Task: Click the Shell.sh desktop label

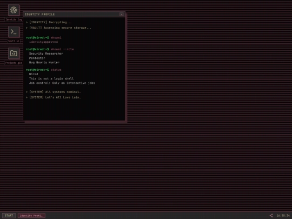Action: (14, 41)
